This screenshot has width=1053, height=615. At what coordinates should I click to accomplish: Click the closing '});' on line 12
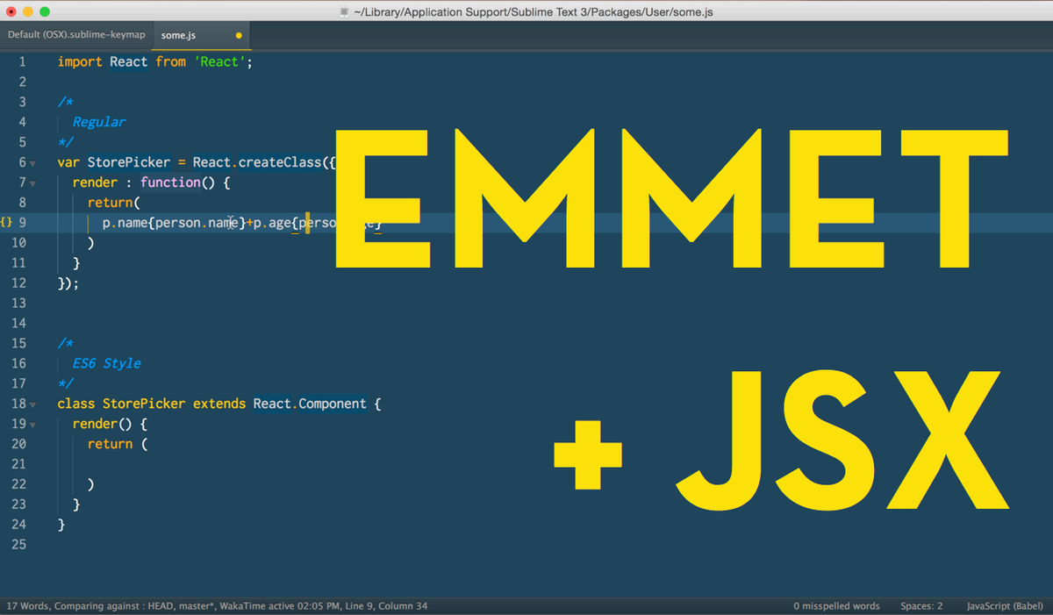pyautogui.click(x=68, y=283)
